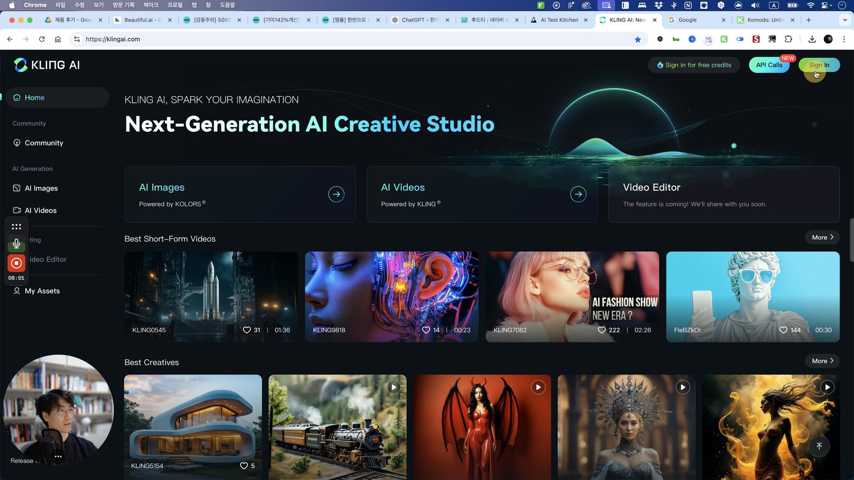
Task: Open Chrome three-dot menu
Action: 844,39
